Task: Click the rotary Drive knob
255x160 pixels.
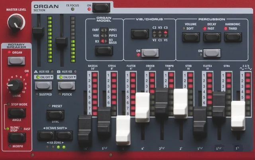Action: (x=16, y=85)
